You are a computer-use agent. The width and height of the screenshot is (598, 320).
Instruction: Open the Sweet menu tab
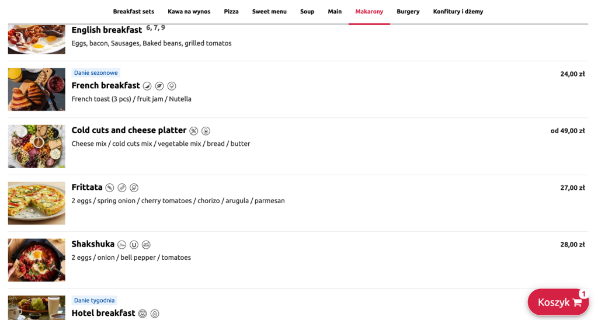269,12
